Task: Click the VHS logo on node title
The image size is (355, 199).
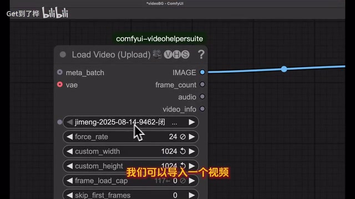Action: click(176, 55)
